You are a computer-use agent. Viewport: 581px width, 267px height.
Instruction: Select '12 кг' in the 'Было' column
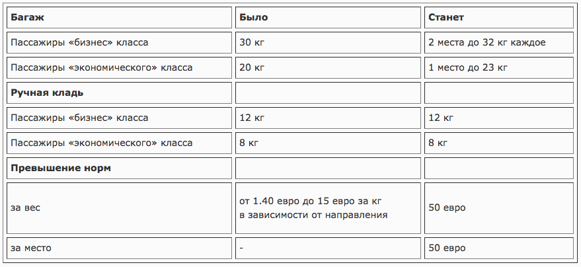(x=328, y=118)
